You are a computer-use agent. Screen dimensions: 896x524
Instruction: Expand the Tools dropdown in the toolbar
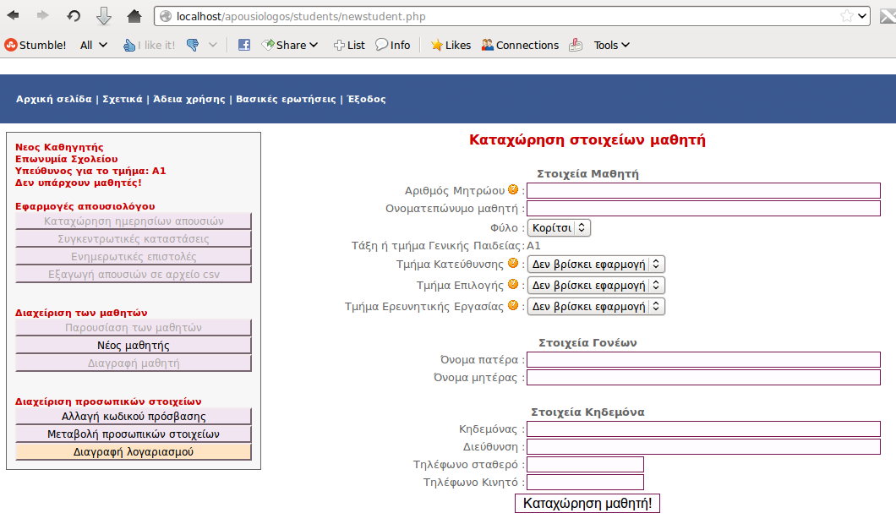[609, 45]
